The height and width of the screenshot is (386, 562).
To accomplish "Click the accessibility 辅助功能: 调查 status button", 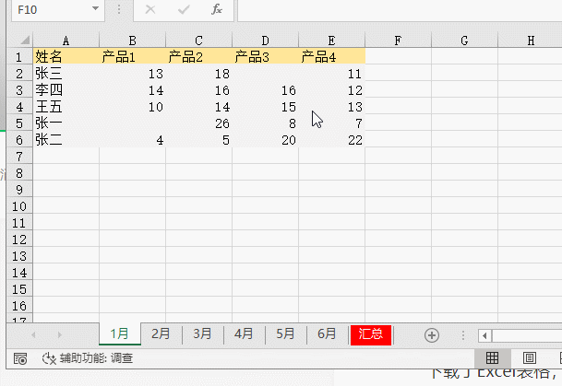I will coord(88,358).
